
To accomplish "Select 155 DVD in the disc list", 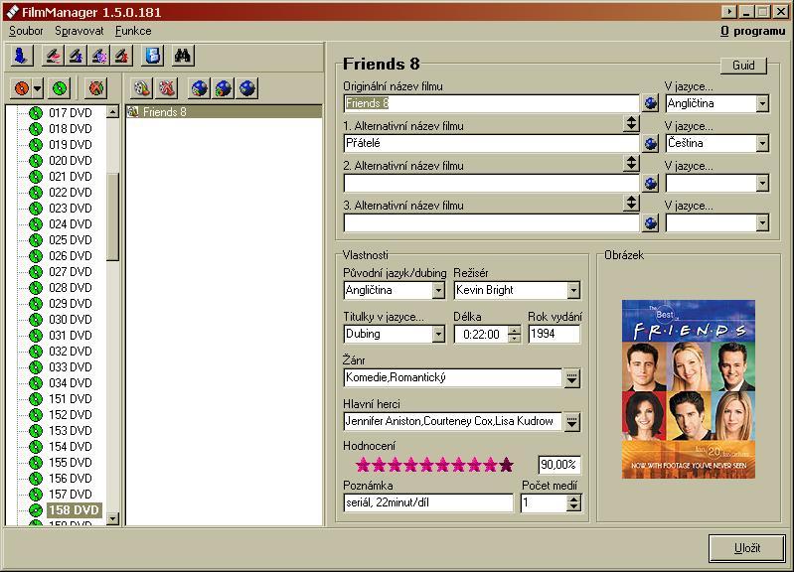I will tap(70, 462).
